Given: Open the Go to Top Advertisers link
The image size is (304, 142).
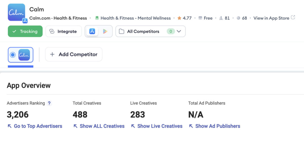Looking at the screenshot, I should 35,126.
